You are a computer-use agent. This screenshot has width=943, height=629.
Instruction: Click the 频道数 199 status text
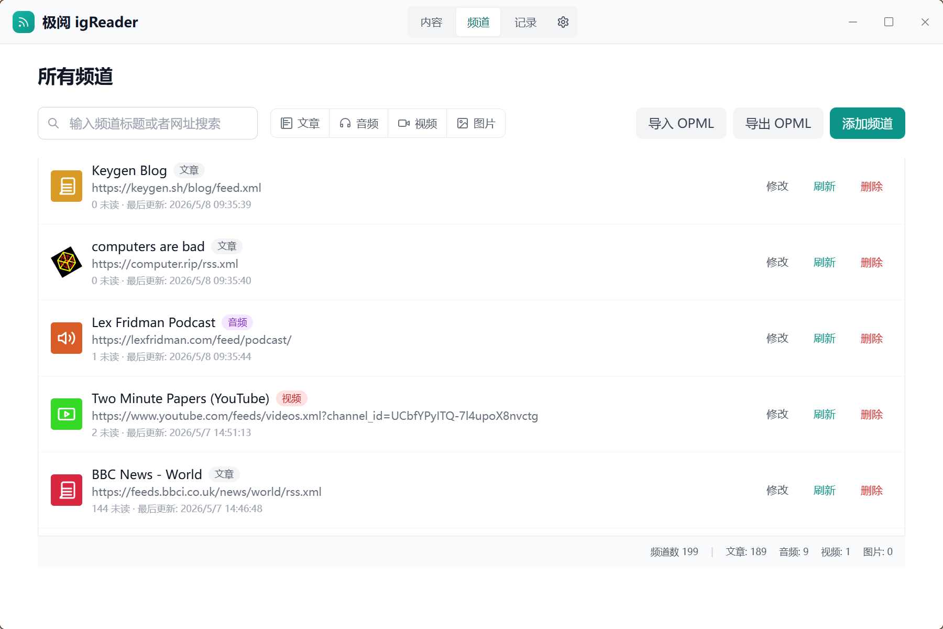pyautogui.click(x=674, y=552)
